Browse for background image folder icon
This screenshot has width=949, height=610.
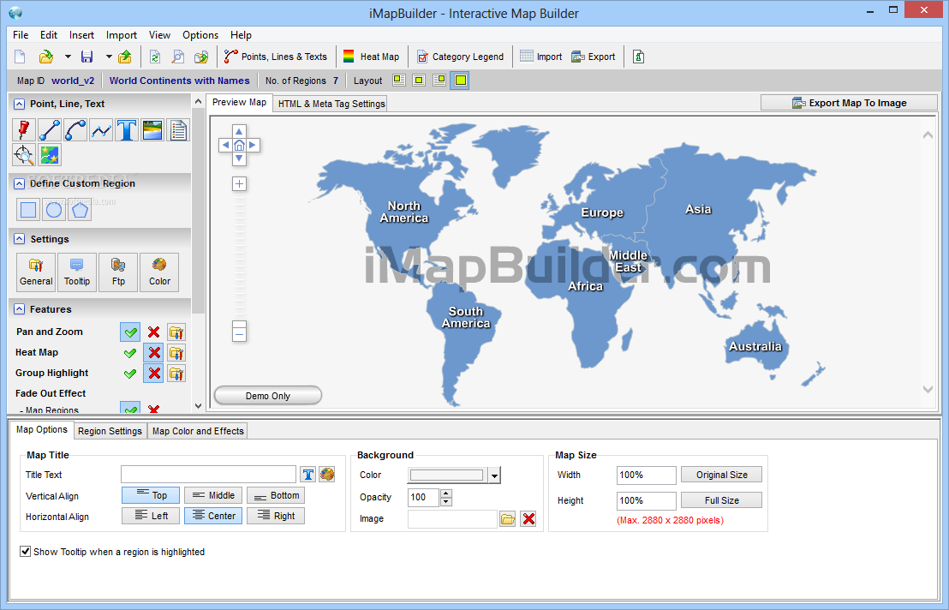tap(507, 519)
